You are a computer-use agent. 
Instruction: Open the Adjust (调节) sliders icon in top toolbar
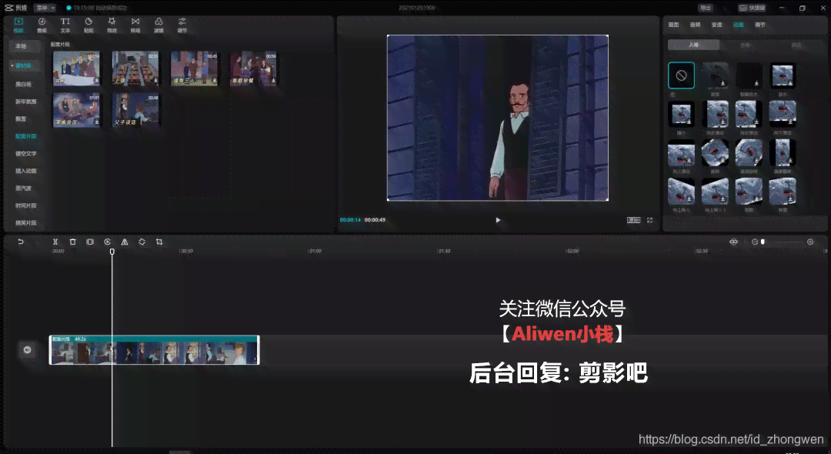[182, 22]
